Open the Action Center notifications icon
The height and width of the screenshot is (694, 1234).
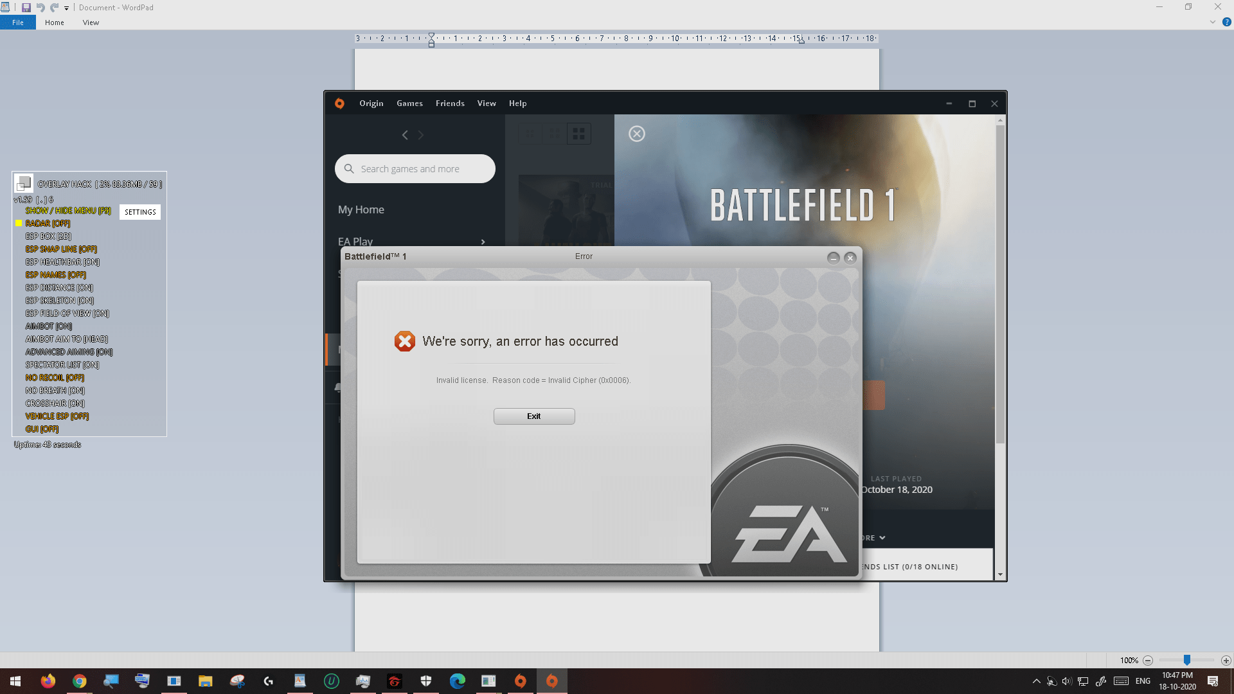pos(1213,681)
